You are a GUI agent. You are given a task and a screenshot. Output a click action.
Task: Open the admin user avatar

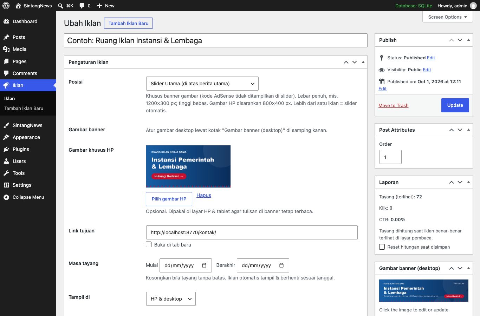pos(473,6)
